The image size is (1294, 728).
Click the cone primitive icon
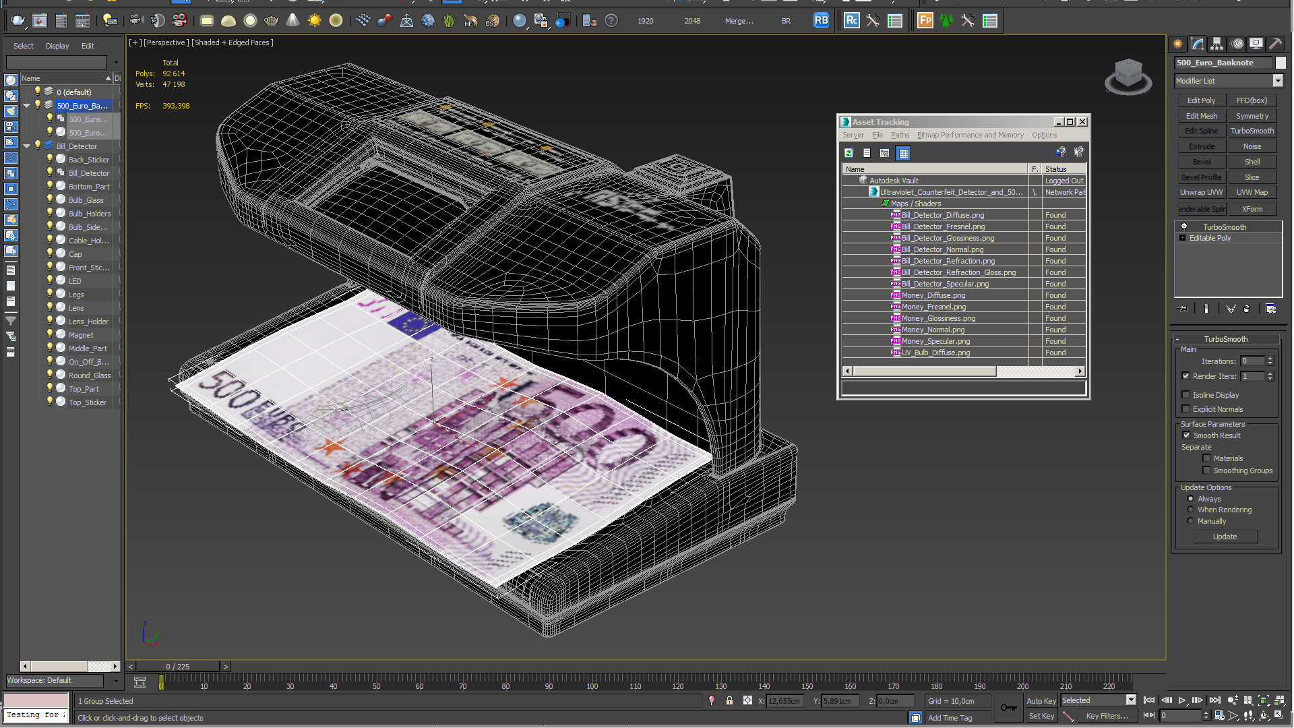tap(292, 21)
